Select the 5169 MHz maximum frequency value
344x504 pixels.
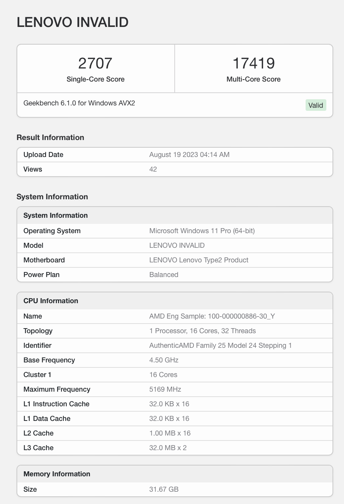pyautogui.click(x=165, y=389)
